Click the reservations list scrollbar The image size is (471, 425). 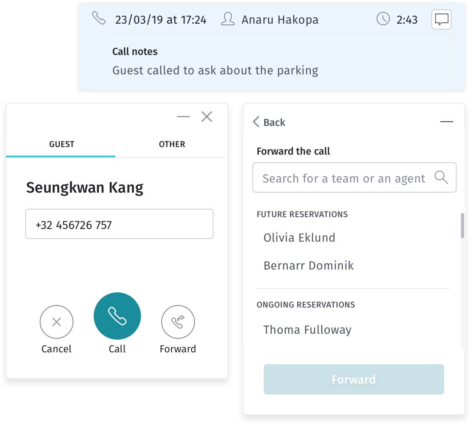coord(463,226)
